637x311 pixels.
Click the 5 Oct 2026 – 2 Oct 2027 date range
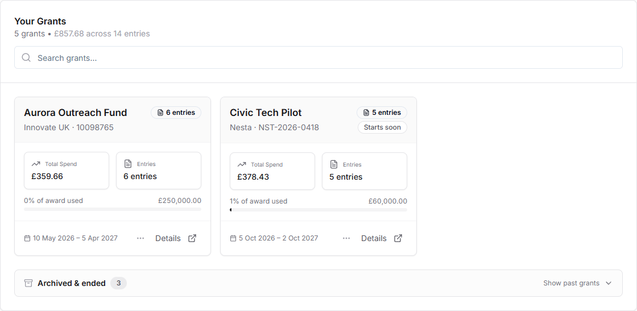[x=278, y=238]
